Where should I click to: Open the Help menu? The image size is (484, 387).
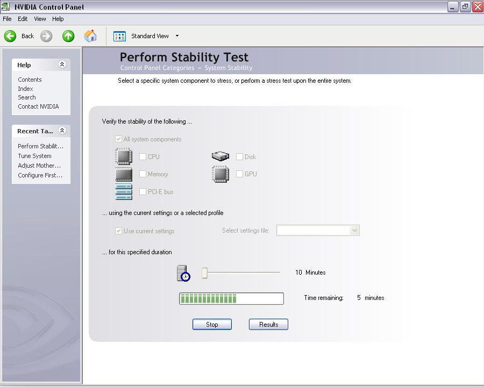[58, 19]
